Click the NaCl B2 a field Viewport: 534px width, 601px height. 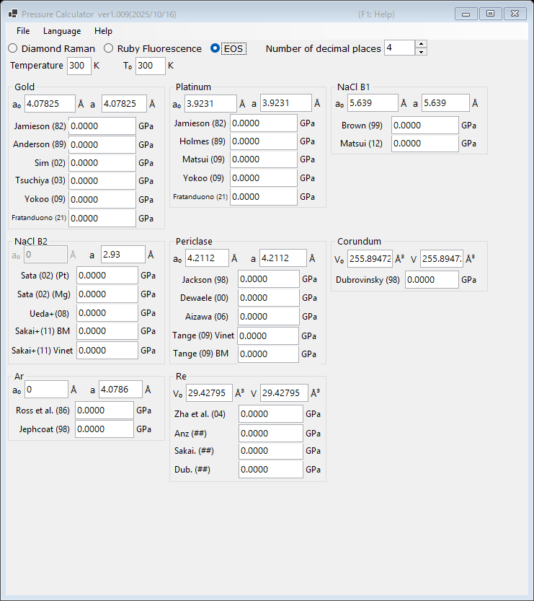coord(123,255)
